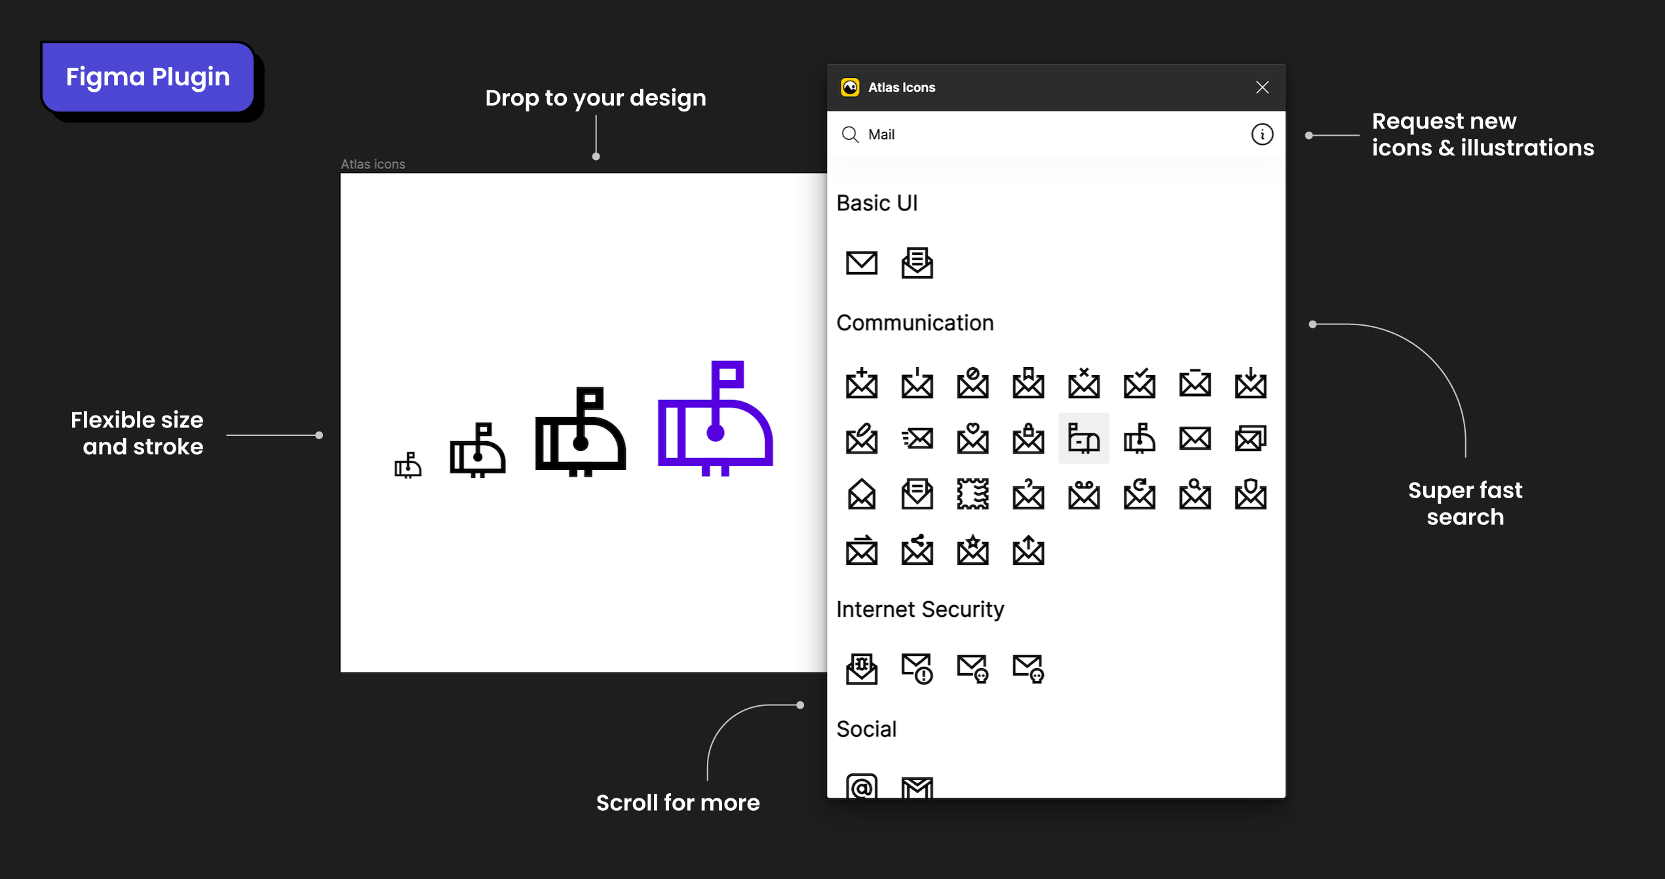Select the plain envelope under Basic UI
This screenshot has height=879, width=1665.
[861, 263]
